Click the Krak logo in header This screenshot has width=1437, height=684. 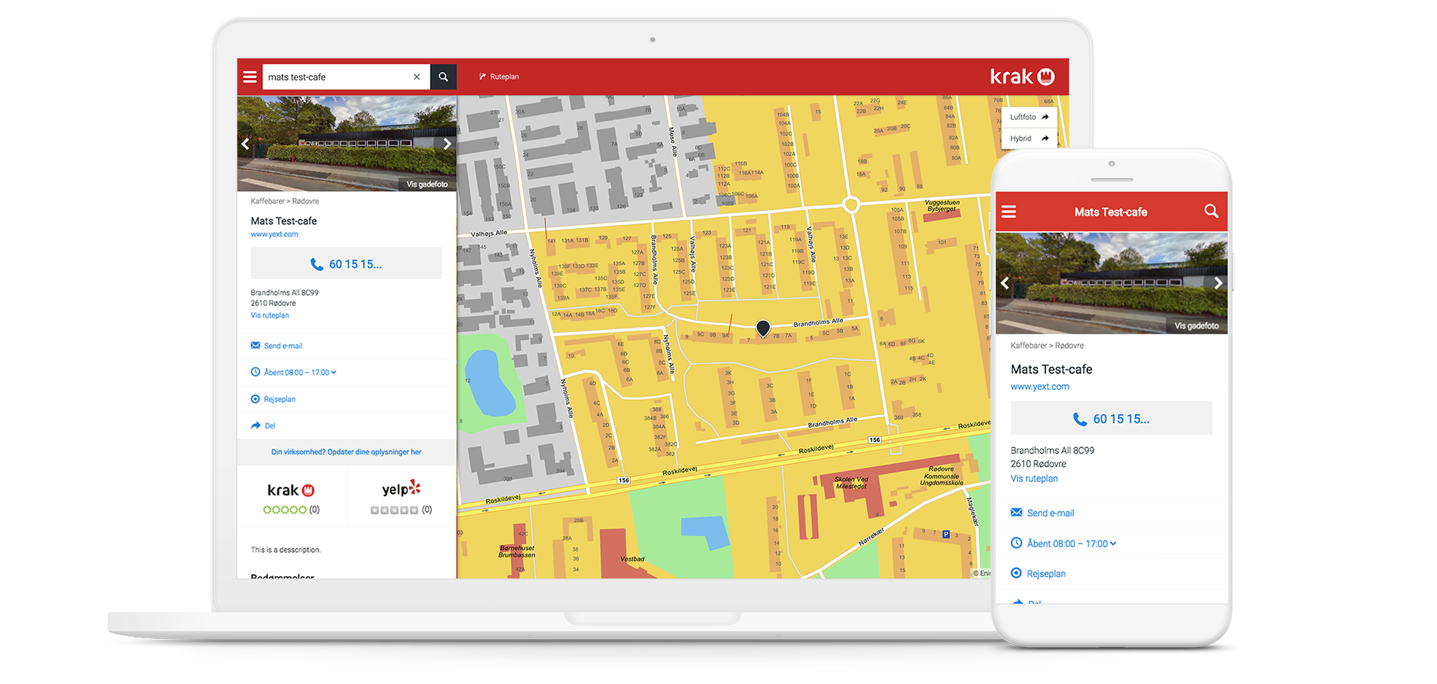tap(1022, 77)
